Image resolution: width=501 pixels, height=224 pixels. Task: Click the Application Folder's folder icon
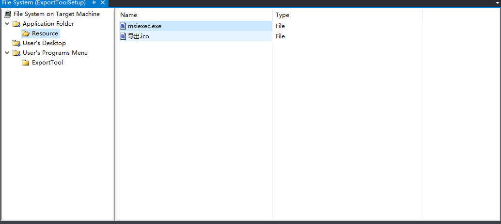[16, 24]
